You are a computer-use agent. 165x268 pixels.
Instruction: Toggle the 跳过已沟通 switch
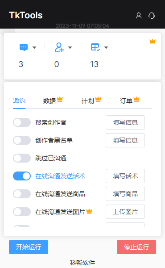coord(22,158)
